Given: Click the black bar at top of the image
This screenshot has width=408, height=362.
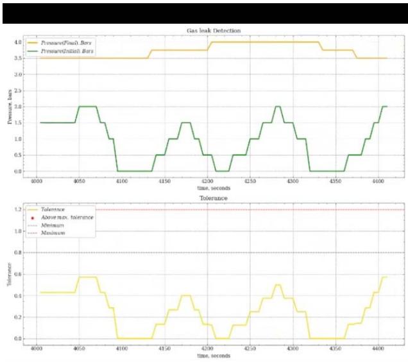Looking at the screenshot, I should [x=204, y=13].
